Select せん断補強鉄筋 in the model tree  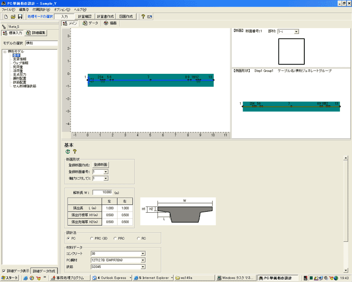click(x=24, y=86)
